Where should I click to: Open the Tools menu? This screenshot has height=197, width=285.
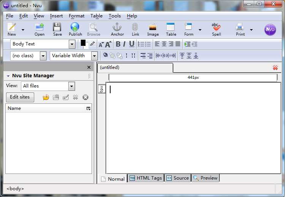115,16
